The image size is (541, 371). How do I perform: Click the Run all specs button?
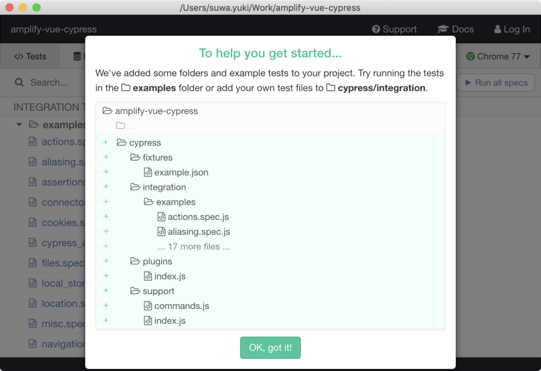coord(495,83)
